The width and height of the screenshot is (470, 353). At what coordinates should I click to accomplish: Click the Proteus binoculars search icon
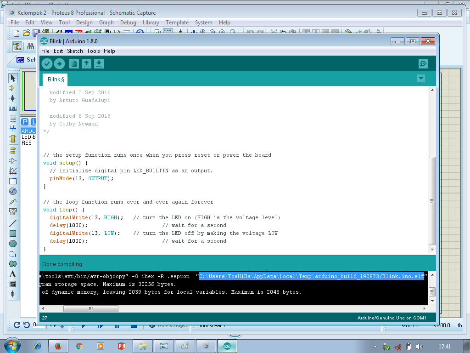click(x=30, y=46)
